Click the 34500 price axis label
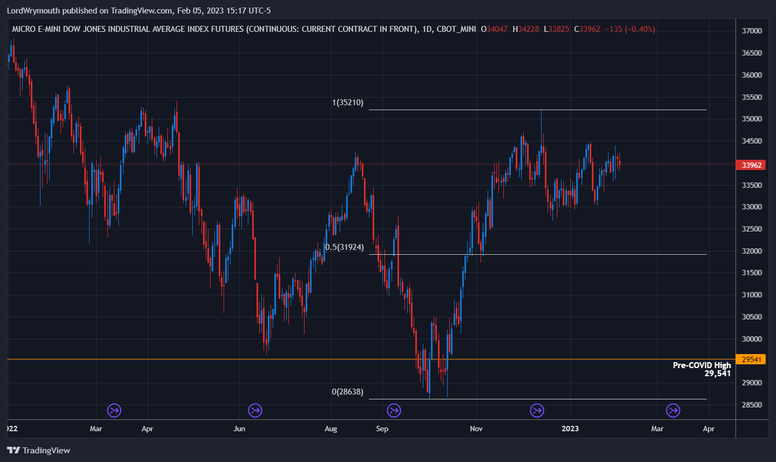This screenshot has height=462, width=776. click(x=752, y=141)
